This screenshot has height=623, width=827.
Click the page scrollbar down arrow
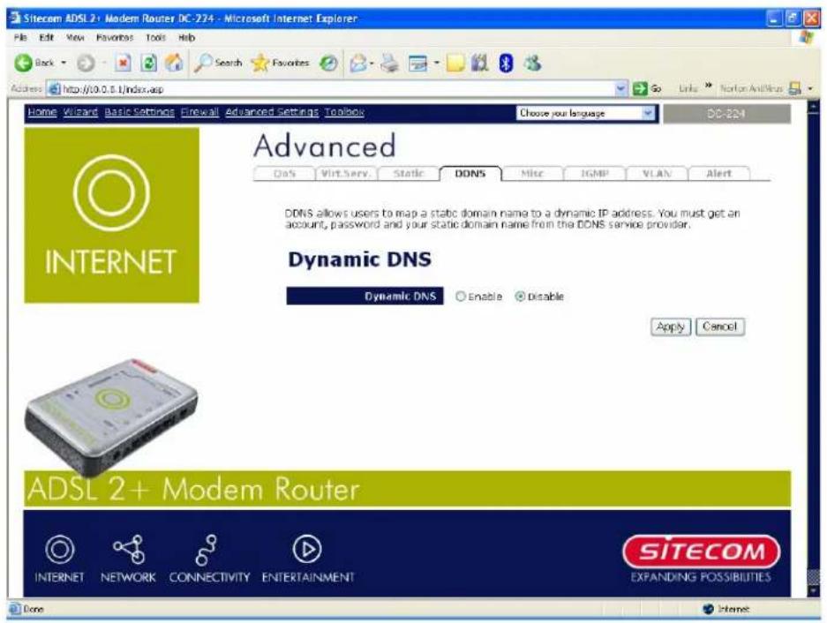[x=813, y=591]
